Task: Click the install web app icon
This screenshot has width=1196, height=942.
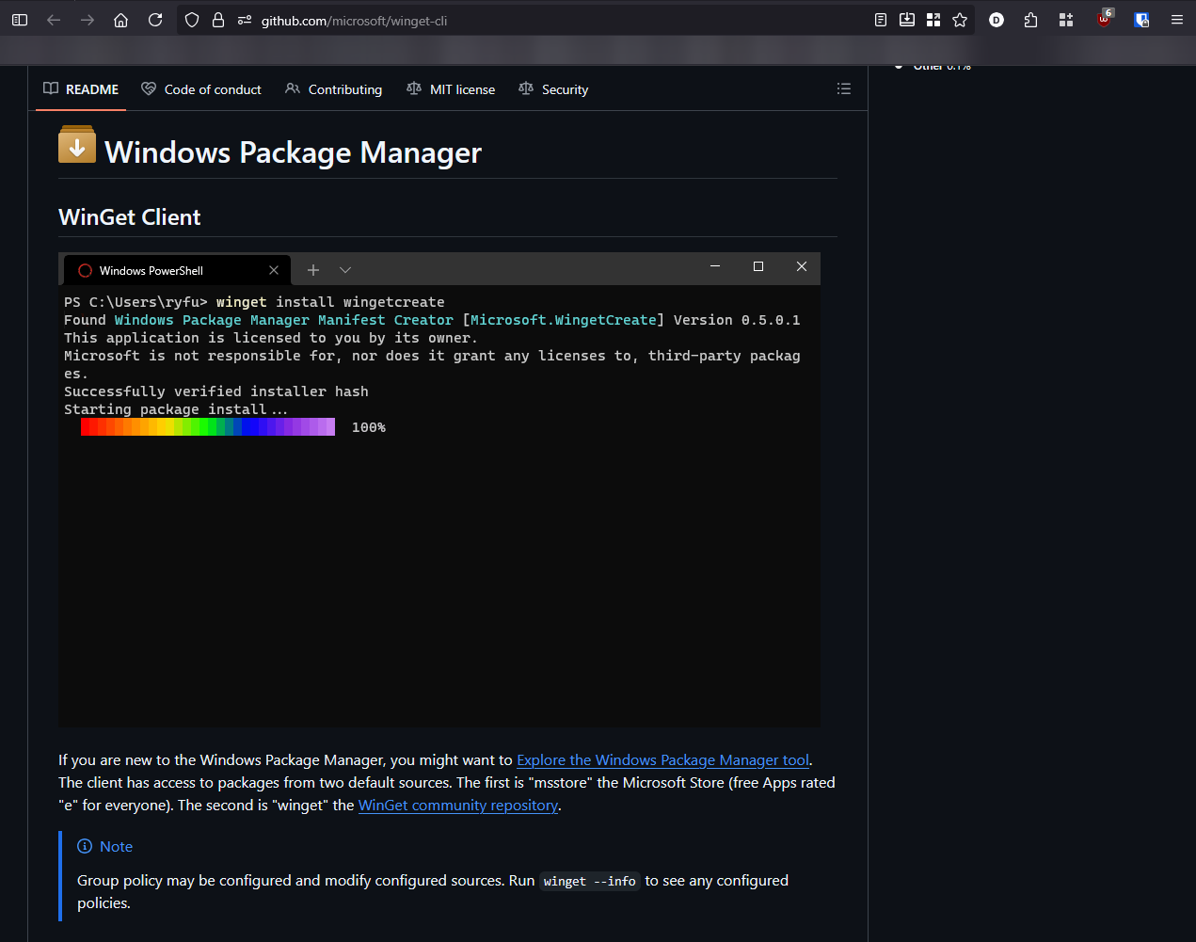Action: click(907, 20)
